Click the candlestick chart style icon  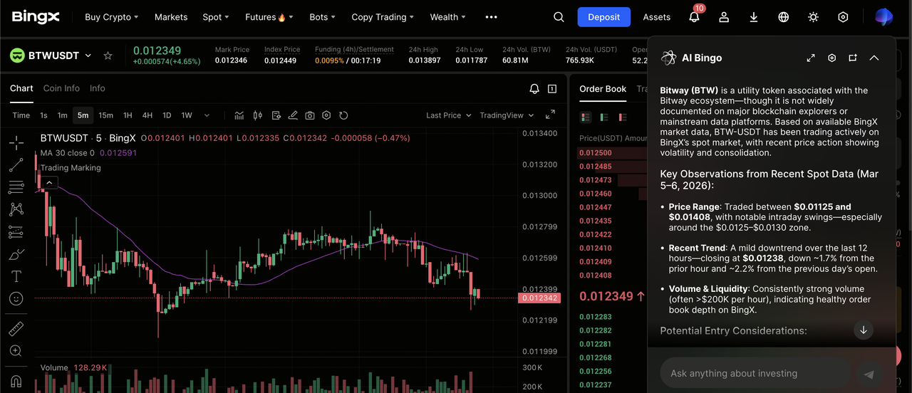pyautogui.click(x=257, y=115)
